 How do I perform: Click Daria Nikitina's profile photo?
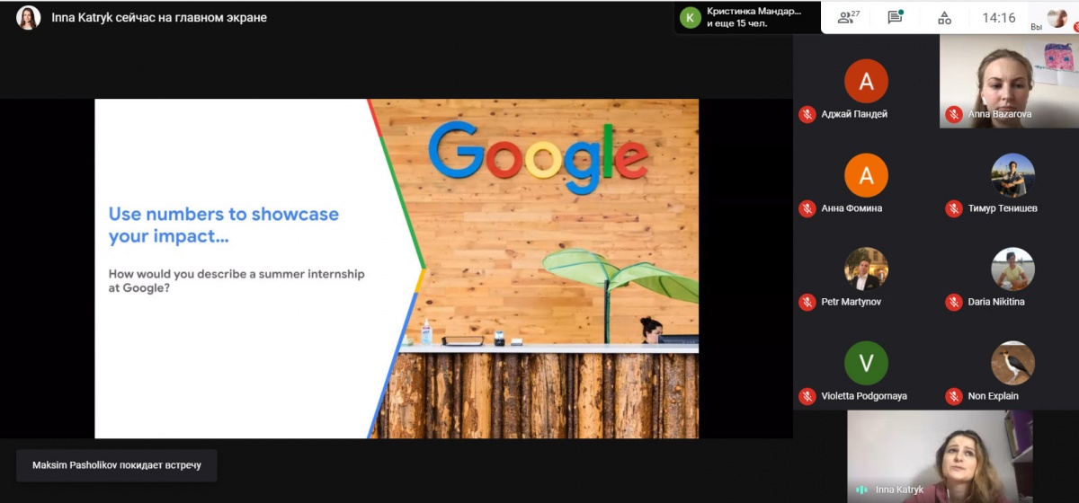[x=1012, y=269]
